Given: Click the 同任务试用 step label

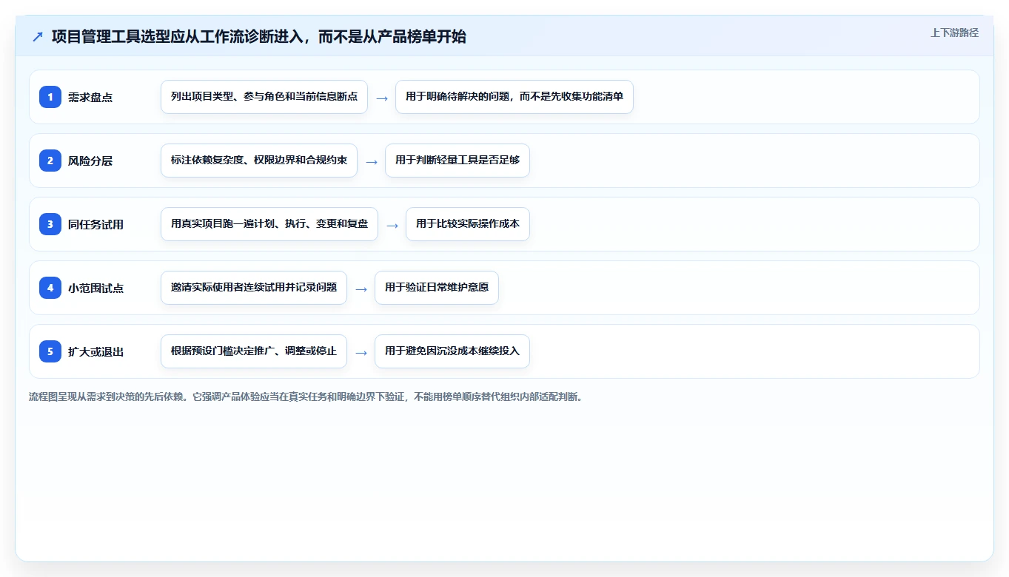Looking at the screenshot, I should point(95,224).
